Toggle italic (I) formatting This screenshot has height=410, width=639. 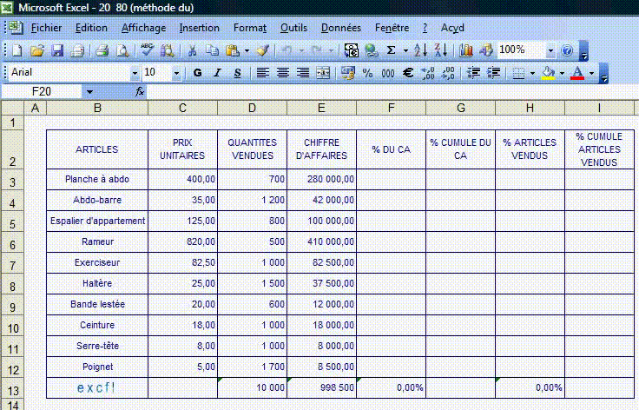point(217,73)
